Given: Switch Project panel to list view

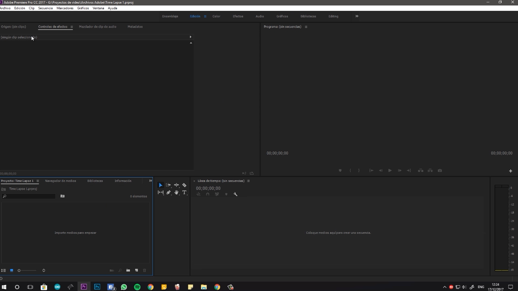Looking at the screenshot, I should tap(4, 270).
